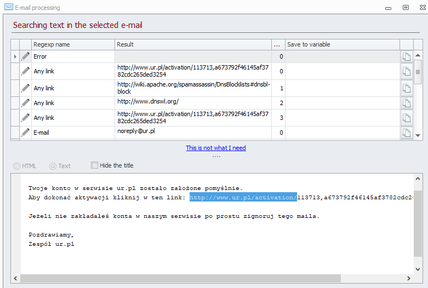Image resolution: width=428 pixels, height=288 pixels.
Task: Click the Result column header
Action: [x=193, y=44]
